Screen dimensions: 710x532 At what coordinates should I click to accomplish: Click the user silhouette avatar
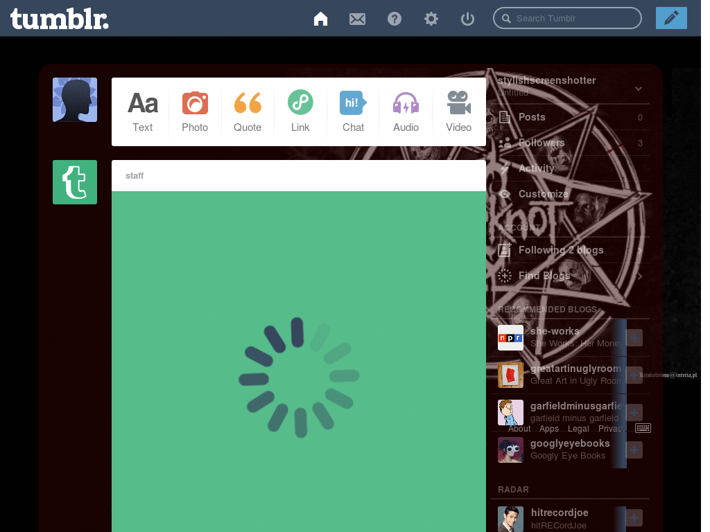[75, 100]
